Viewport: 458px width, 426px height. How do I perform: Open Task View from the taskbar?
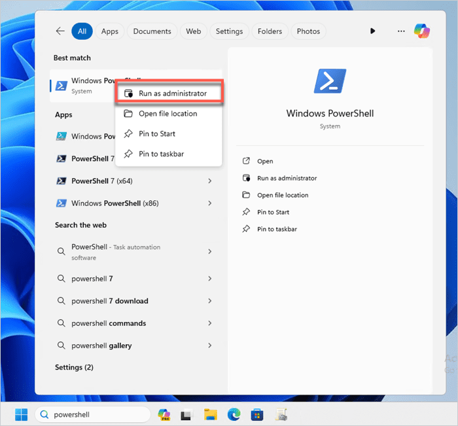186,415
